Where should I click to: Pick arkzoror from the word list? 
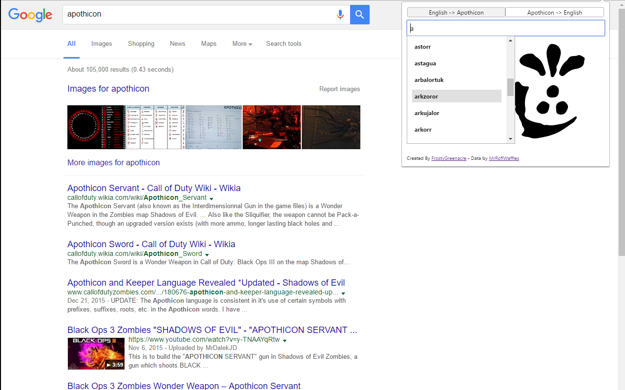click(x=457, y=97)
